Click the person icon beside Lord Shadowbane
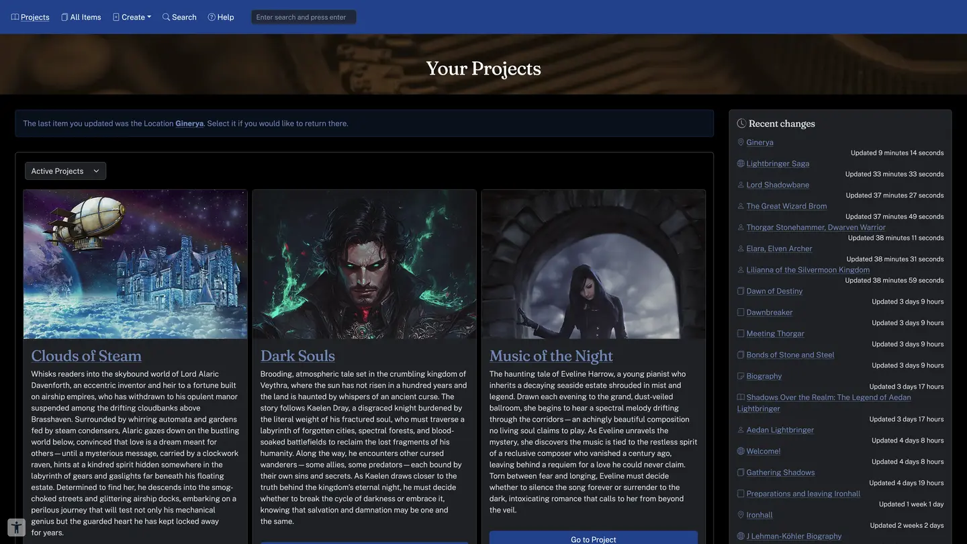The height and width of the screenshot is (544, 967). tap(740, 184)
